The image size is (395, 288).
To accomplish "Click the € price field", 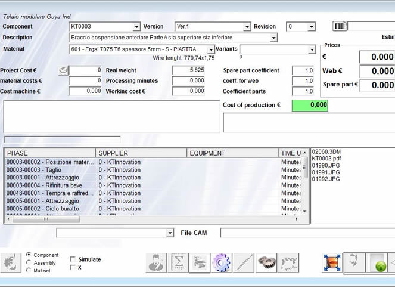I will click(377, 57).
